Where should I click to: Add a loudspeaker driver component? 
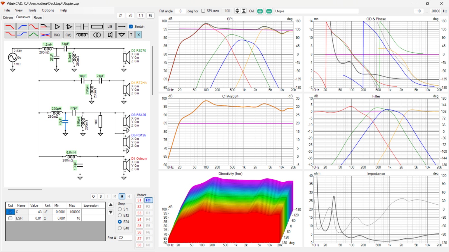click(110, 35)
